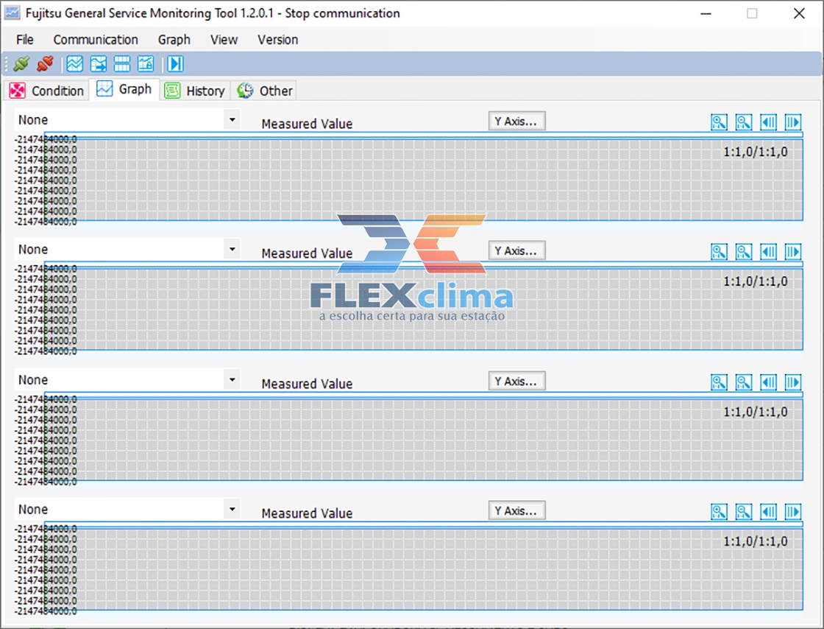Shift the third graph left
Image resolution: width=824 pixels, height=629 pixels.
point(768,382)
